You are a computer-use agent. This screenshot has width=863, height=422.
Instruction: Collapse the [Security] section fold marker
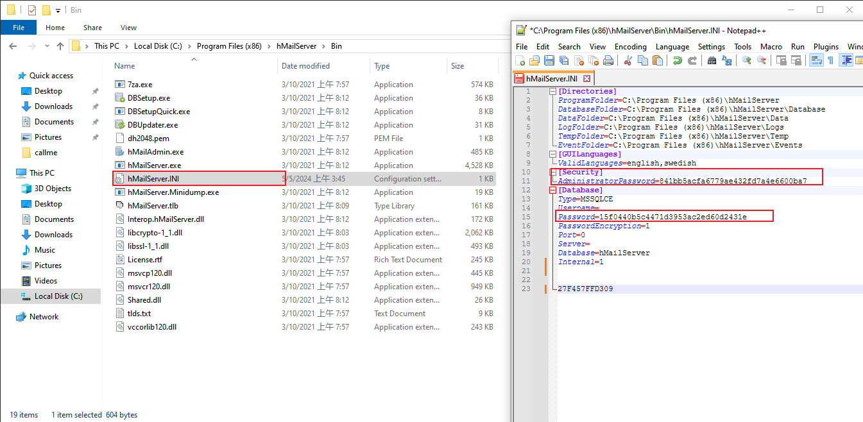553,172
